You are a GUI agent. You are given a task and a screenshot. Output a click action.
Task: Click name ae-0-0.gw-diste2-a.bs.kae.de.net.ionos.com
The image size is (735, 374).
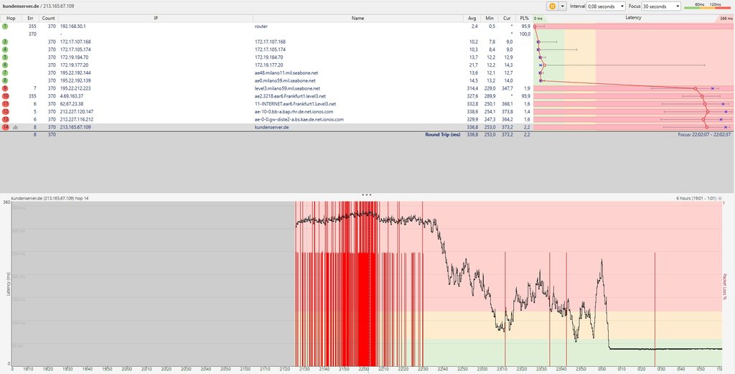(299, 119)
